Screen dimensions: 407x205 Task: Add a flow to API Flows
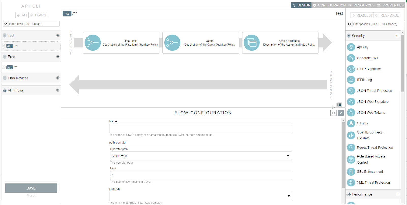click(x=58, y=90)
